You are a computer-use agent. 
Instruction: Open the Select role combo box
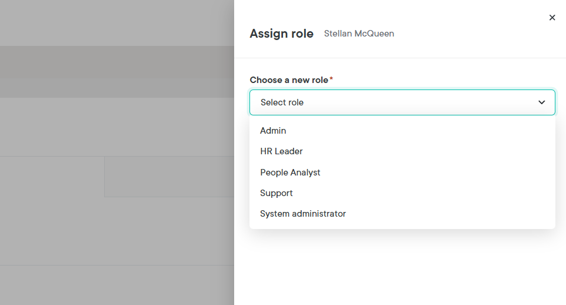[x=402, y=102]
